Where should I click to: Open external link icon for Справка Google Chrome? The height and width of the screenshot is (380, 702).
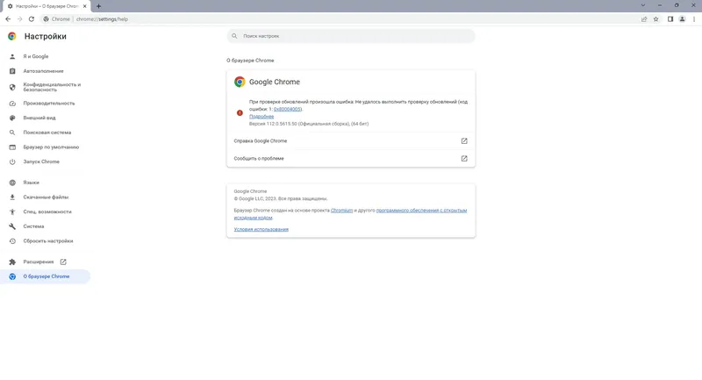(464, 140)
